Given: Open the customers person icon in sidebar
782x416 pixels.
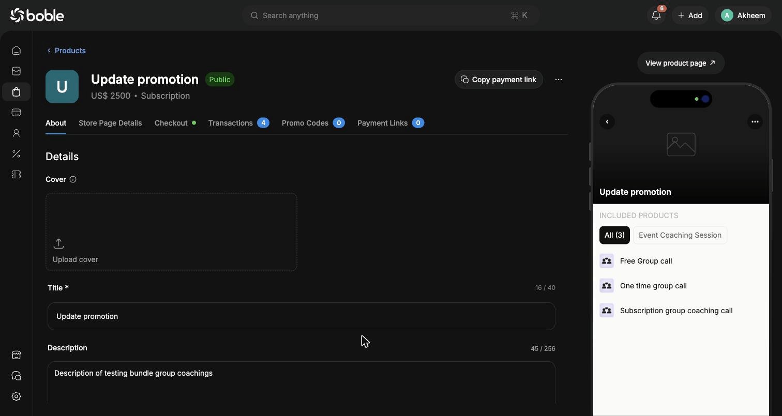Looking at the screenshot, I should (16, 133).
